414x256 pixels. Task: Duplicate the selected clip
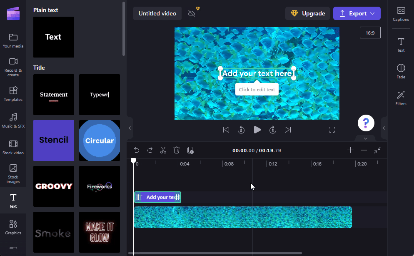click(x=190, y=150)
